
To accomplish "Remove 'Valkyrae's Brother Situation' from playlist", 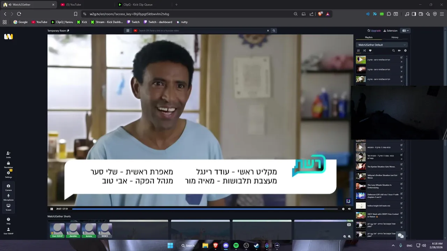I will (x=401, y=178).
